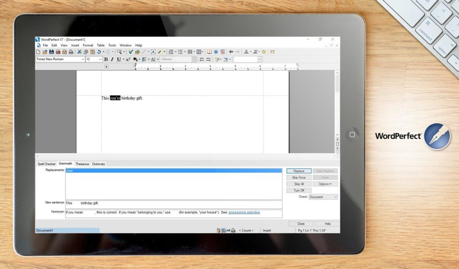This screenshot has height=269, width=459.
Task: Click the Turn Off button
Action: (299, 190)
